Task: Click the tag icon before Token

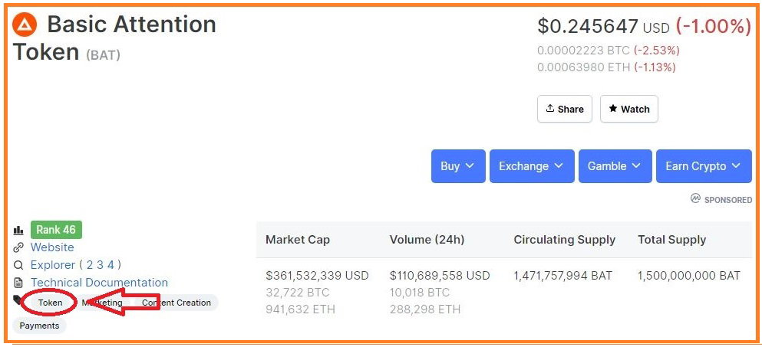Action: (18, 300)
